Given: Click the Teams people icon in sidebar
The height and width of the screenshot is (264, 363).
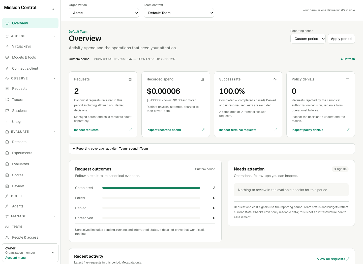Looking at the screenshot, I should pyautogui.click(x=7, y=226).
